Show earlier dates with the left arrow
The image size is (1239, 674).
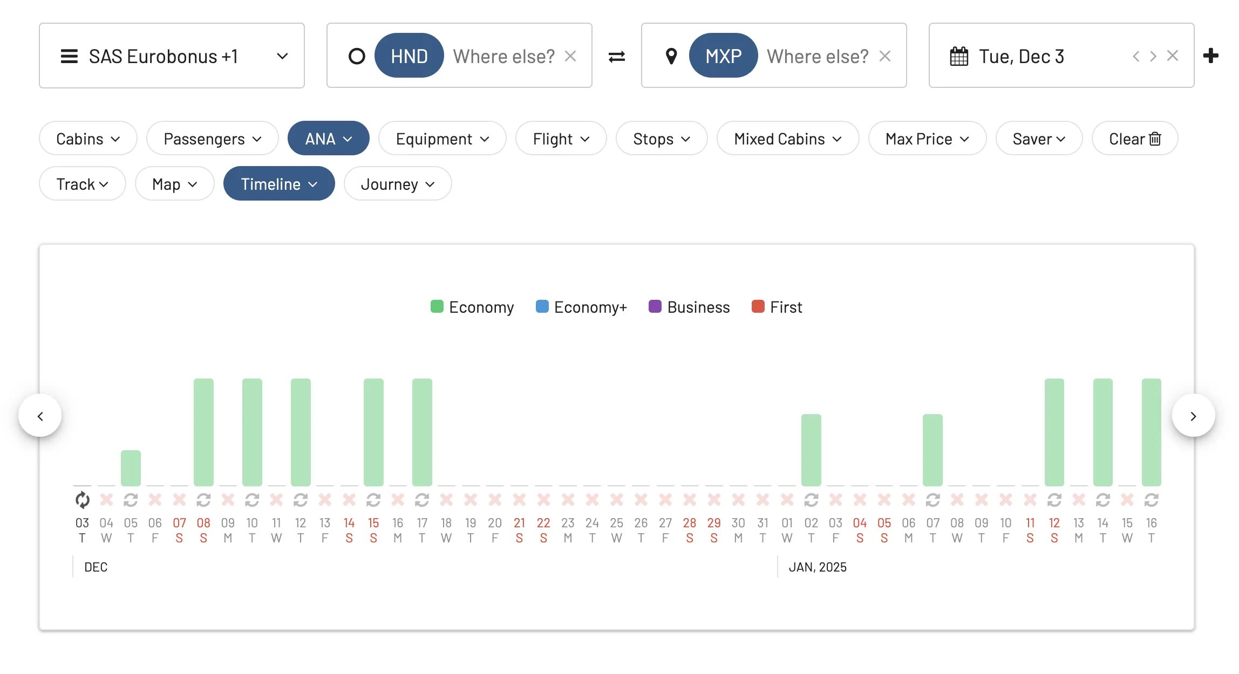[40, 416]
